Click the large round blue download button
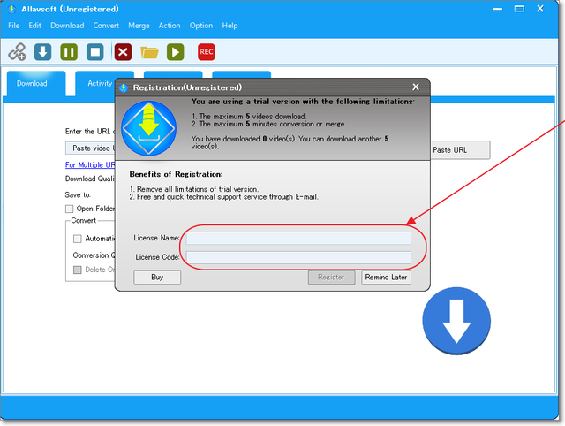 [x=456, y=321]
